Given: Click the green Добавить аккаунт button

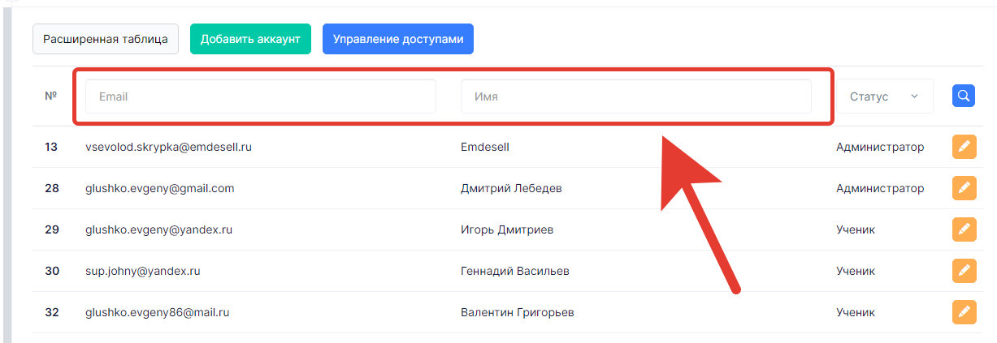Looking at the screenshot, I should [250, 39].
